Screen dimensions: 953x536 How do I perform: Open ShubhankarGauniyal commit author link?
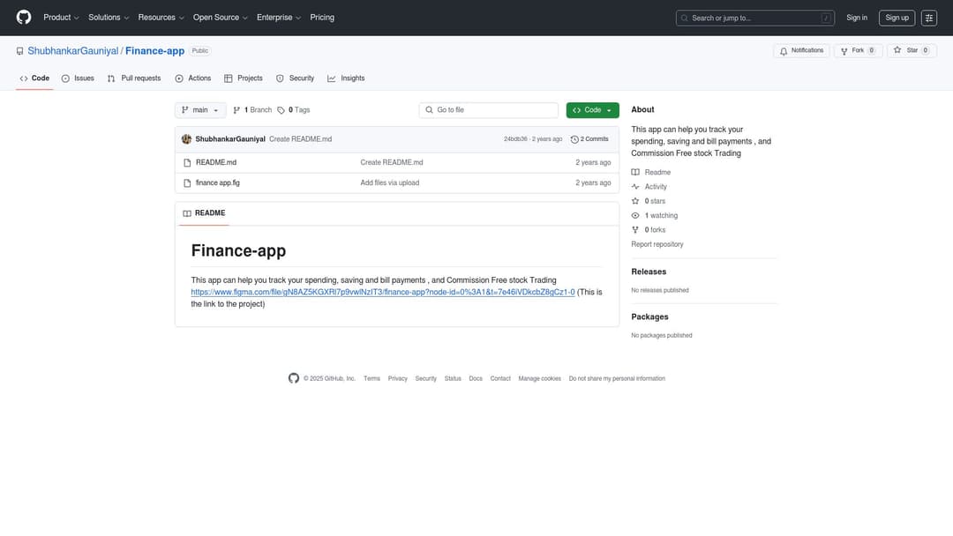pyautogui.click(x=230, y=139)
